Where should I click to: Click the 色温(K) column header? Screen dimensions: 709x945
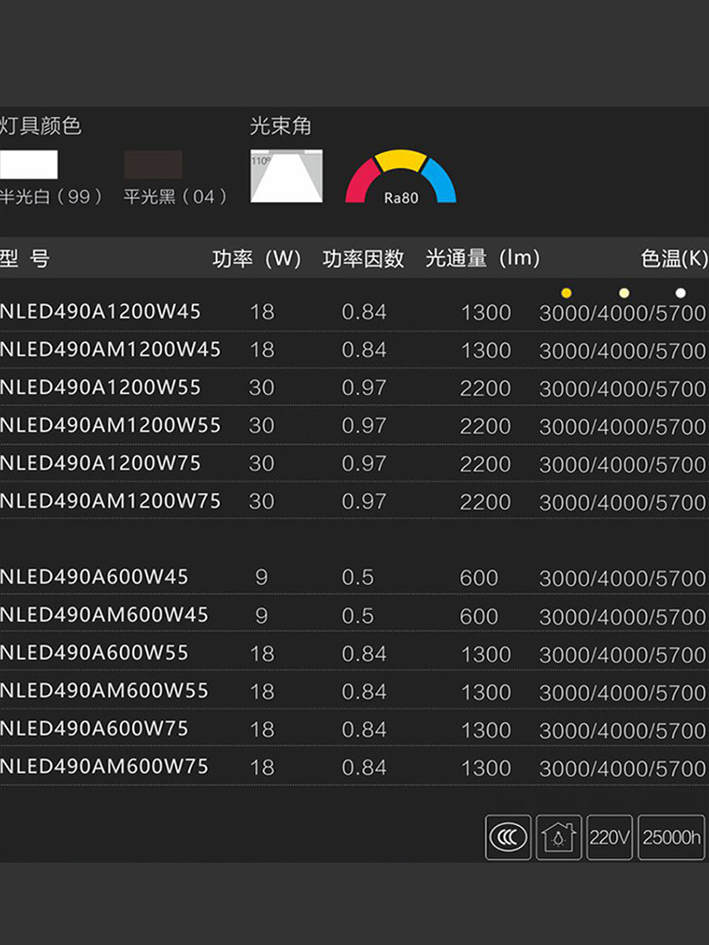(673, 259)
